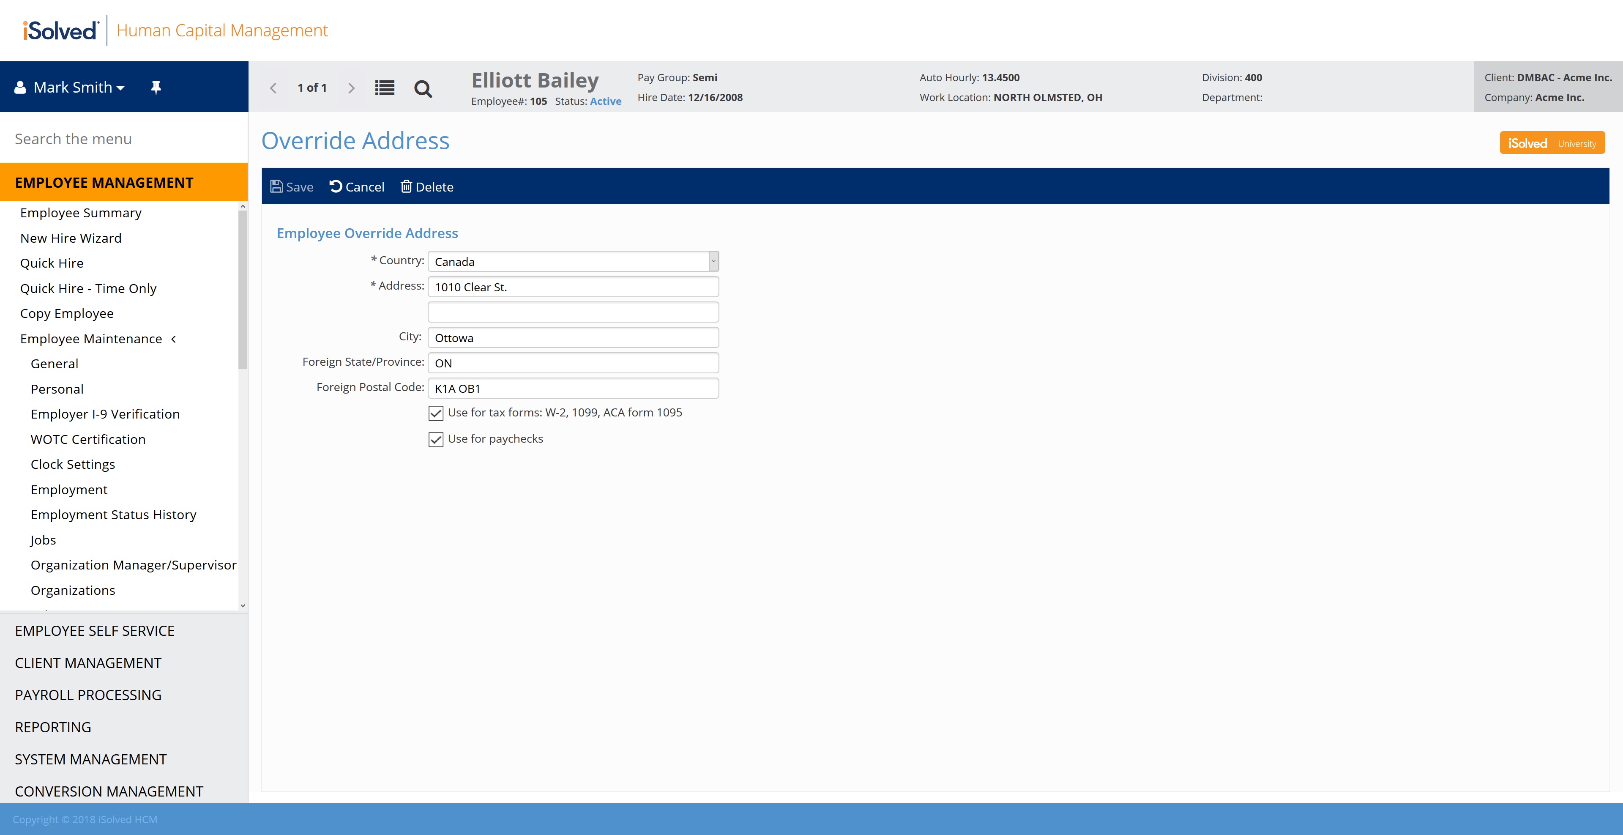Collapse Employee Maintenance submenu

point(174,339)
